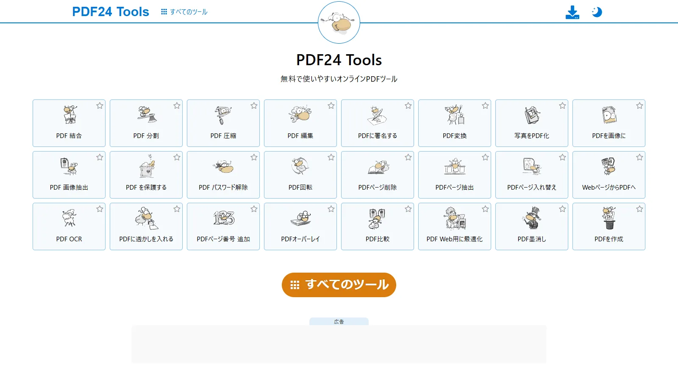Screen dimensions: 678x381
Task: Open the PDF回転 tool tile
Action: 300,175
